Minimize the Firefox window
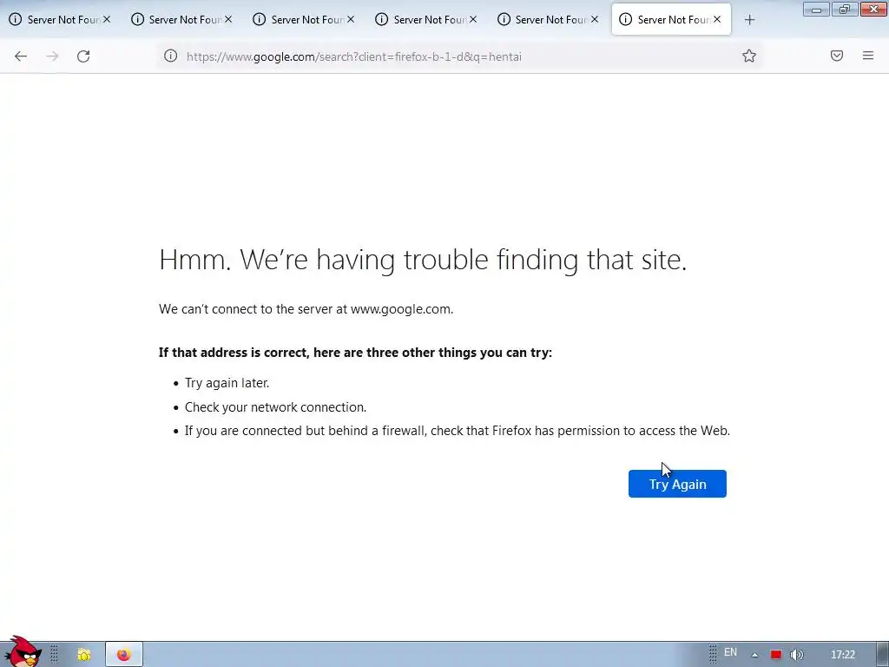Viewport: 889px width, 667px height. click(x=816, y=9)
